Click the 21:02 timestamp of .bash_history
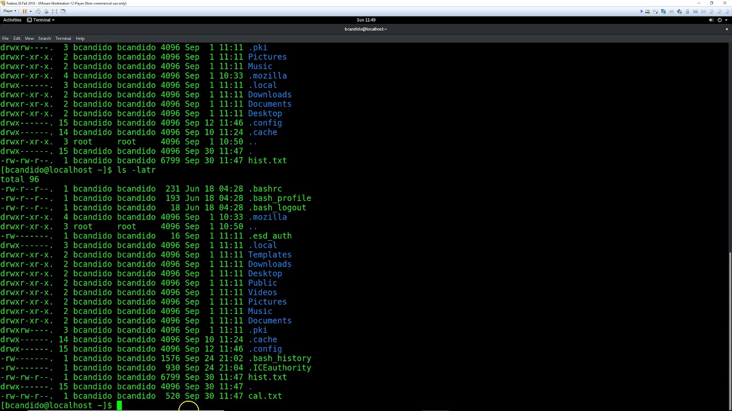This screenshot has width=732, height=411. (231, 358)
